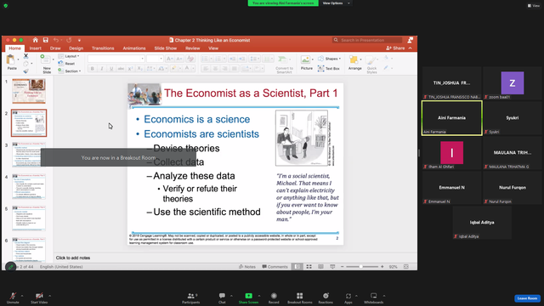Click zoom out minus button in status bar
The width and height of the screenshot is (544, 306).
click(x=342, y=266)
